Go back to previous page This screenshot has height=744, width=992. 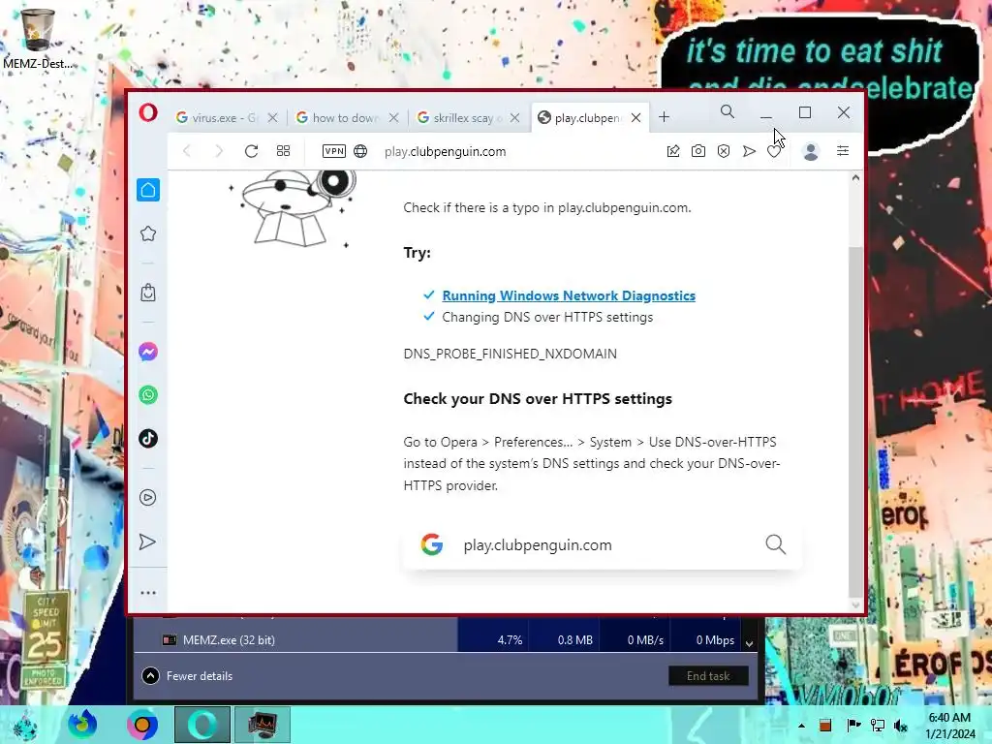click(x=187, y=151)
